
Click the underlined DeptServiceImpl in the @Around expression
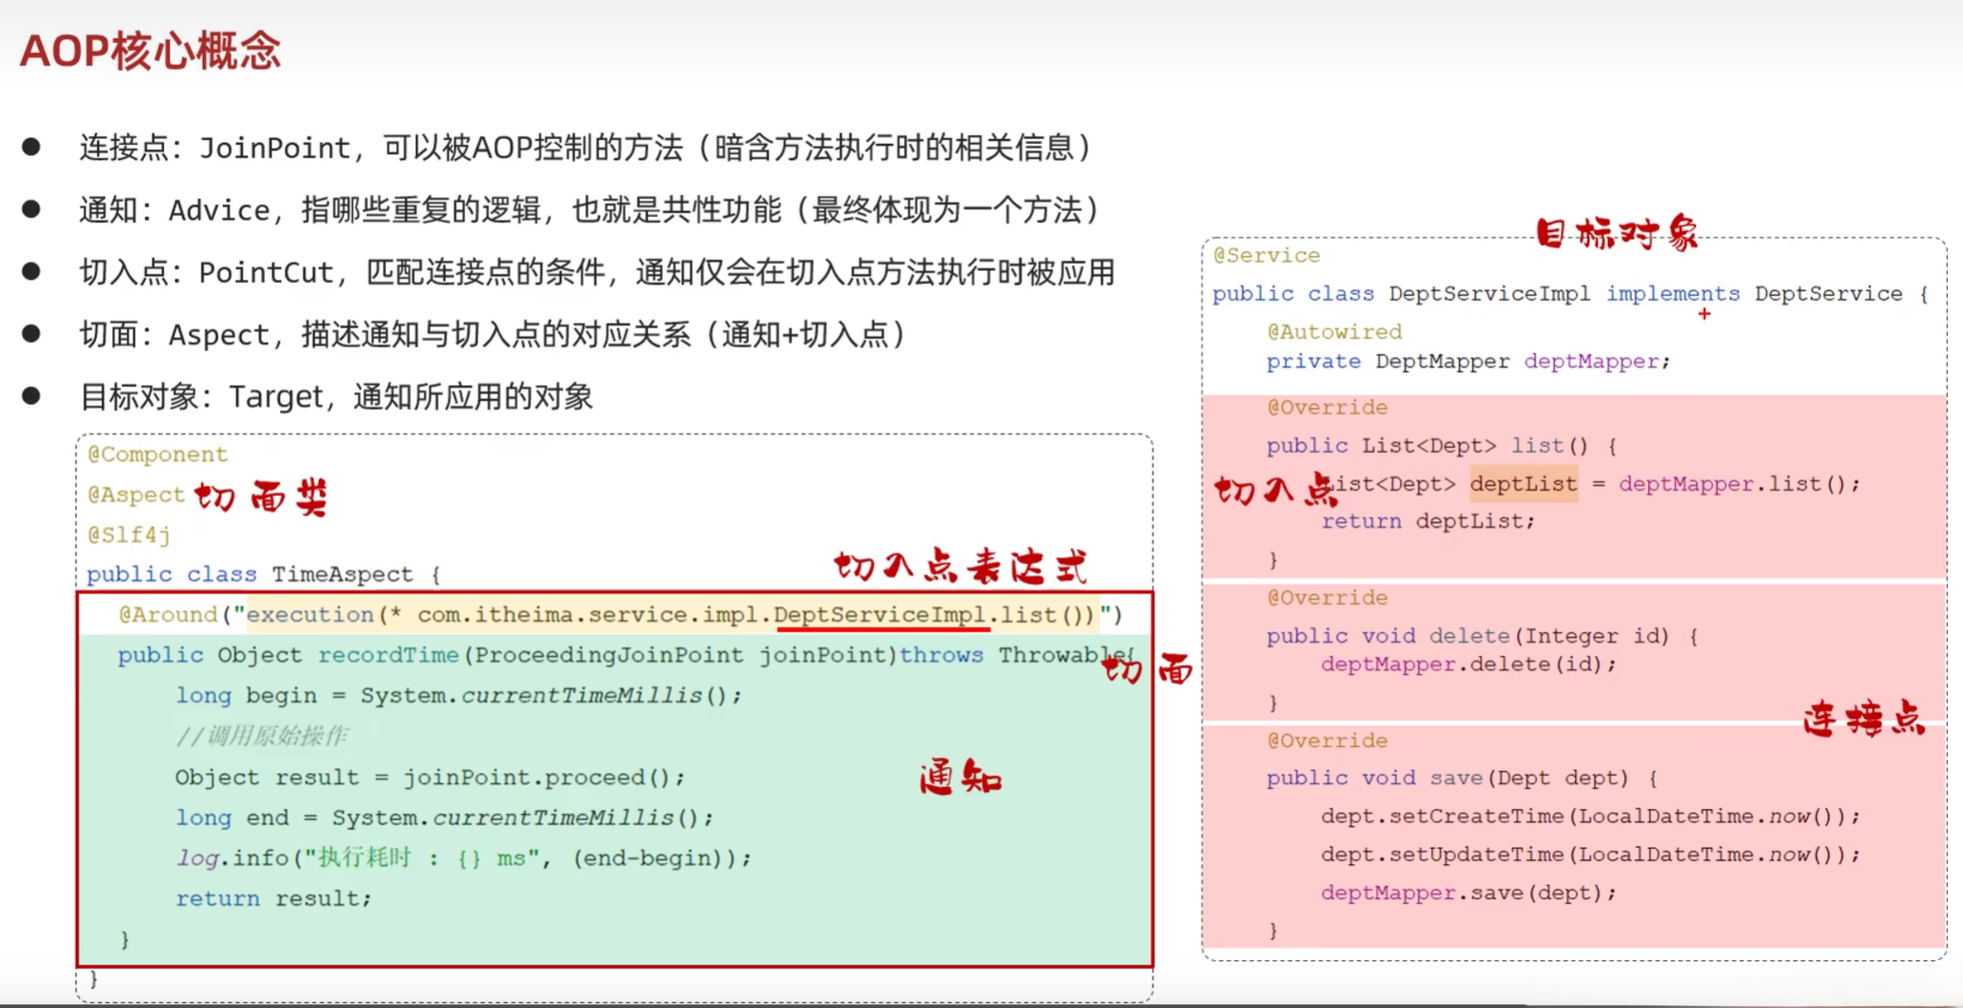(x=881, y=614)
